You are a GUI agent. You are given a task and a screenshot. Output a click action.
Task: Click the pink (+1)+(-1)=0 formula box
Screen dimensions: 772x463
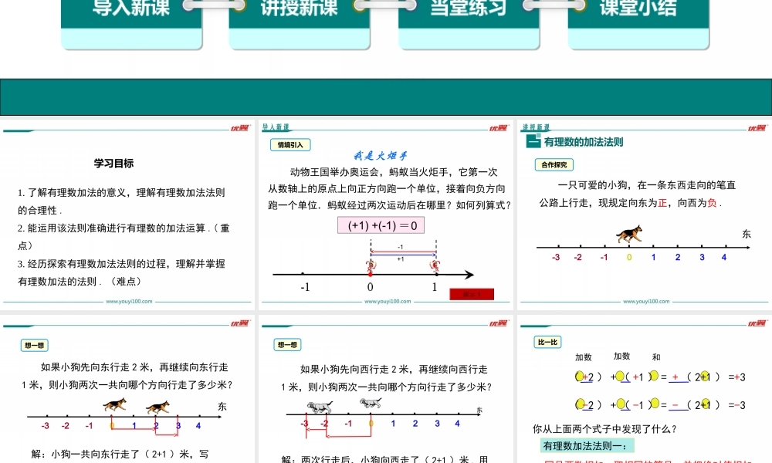point(381,225)
